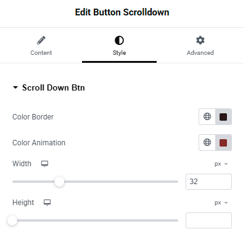Click desktop device icon beside Width
The image size is (243, 242).
point(44,164)
